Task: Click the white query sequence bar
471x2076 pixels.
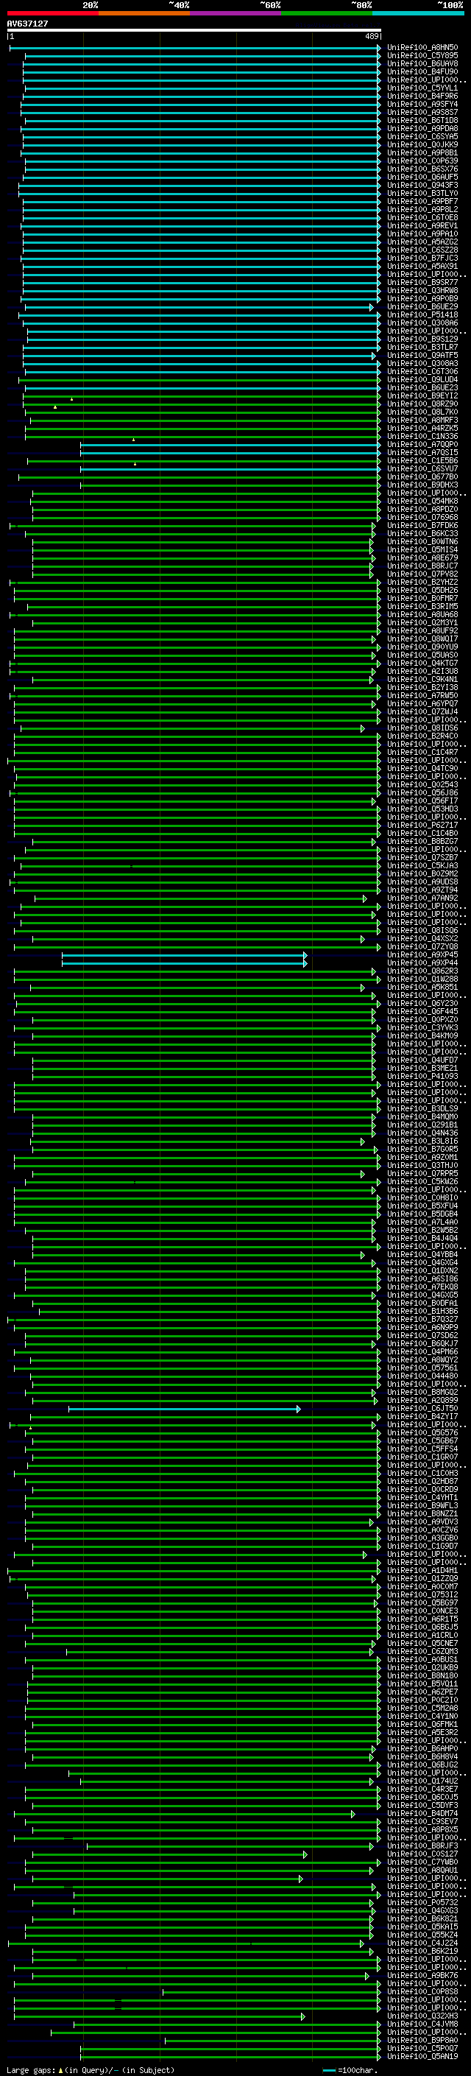Action: point(194,31)
